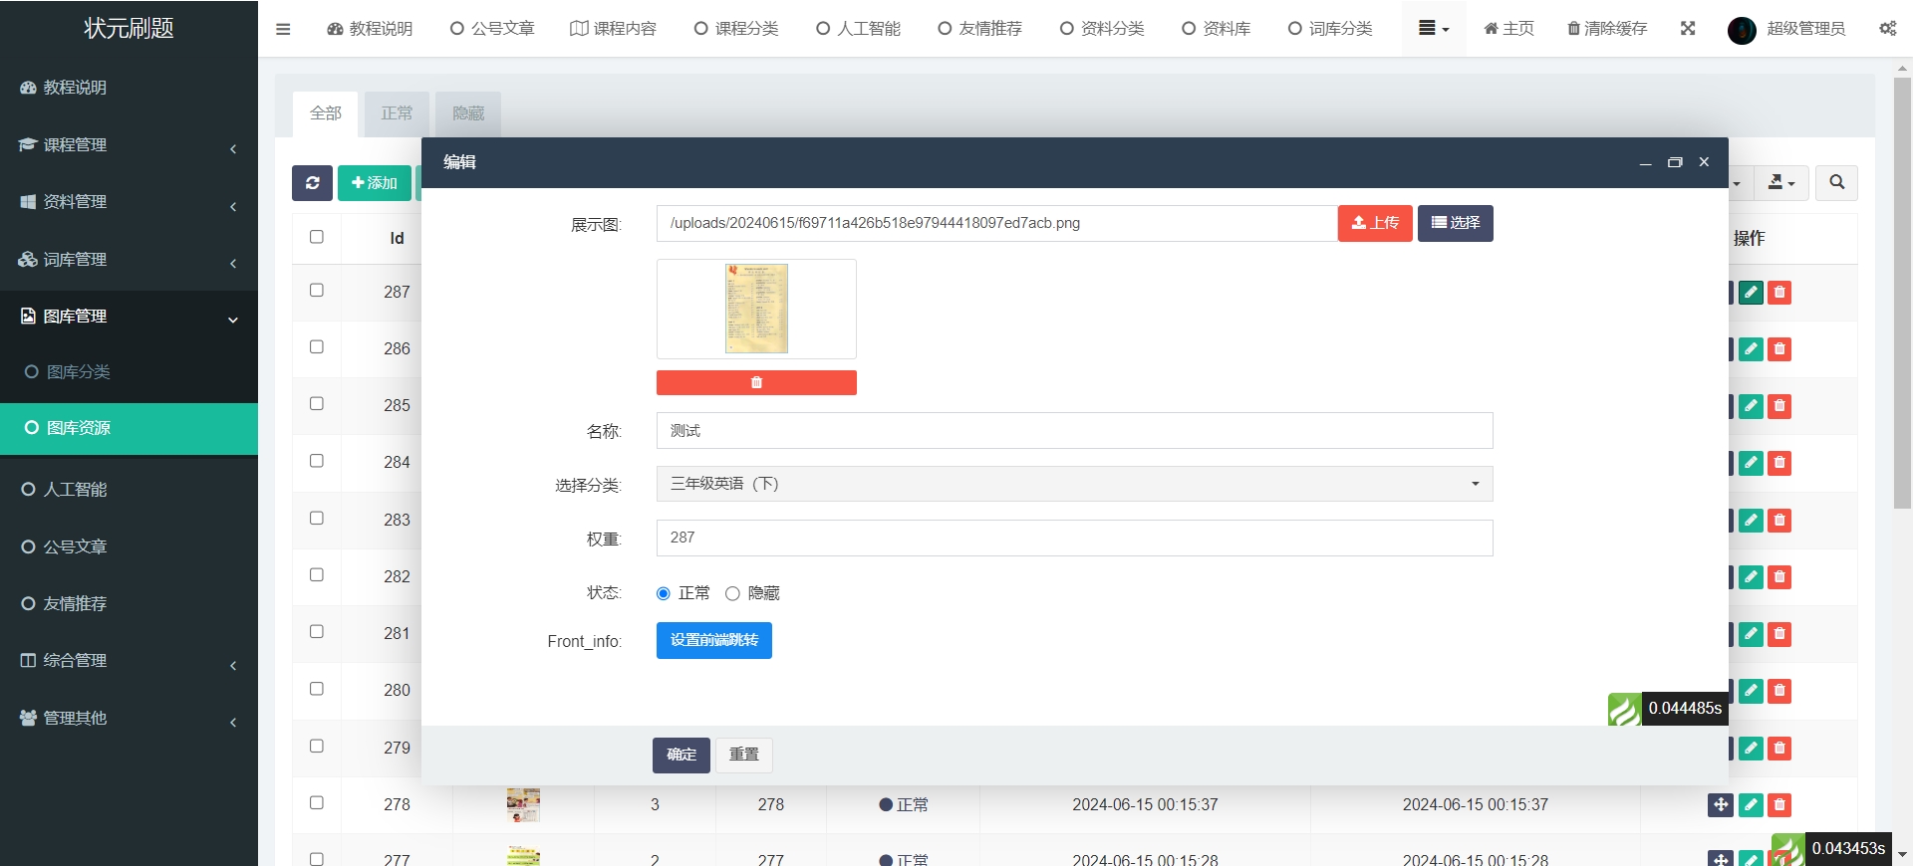The height and width of the screenshot is (866, 1913).
Task: Delete row 287 with trash icon
Action: [1779, 293]
